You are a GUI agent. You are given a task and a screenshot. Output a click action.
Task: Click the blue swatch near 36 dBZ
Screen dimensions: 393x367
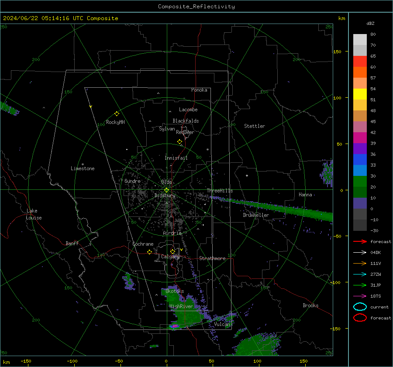tap(360, 159)
